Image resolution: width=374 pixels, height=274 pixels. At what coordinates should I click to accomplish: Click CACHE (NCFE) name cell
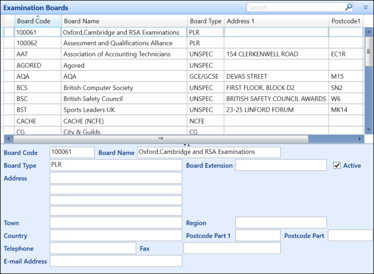tap(124, 121)
